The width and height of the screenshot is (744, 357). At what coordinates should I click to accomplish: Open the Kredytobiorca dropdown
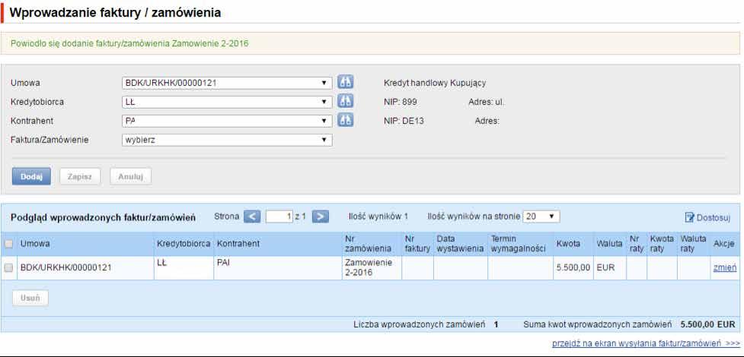227,102
